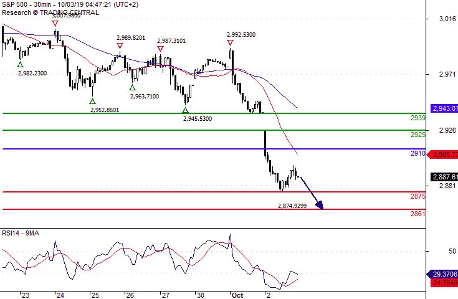Click the 2910 pivot level label
The height and width of the screenshot is (299, 458).
point(417,153)
